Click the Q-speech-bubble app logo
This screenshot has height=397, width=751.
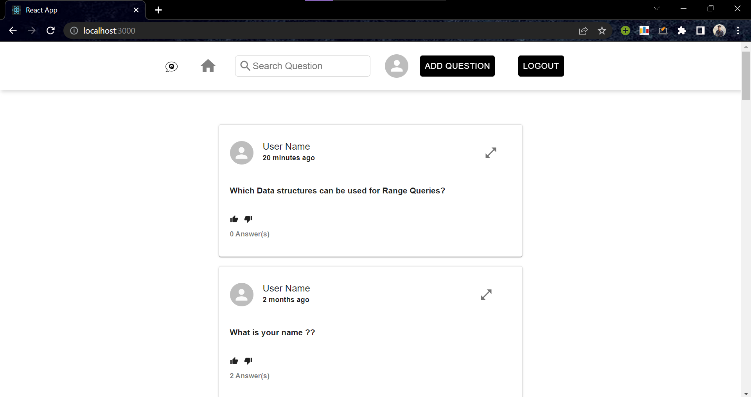tap(171, 66)
